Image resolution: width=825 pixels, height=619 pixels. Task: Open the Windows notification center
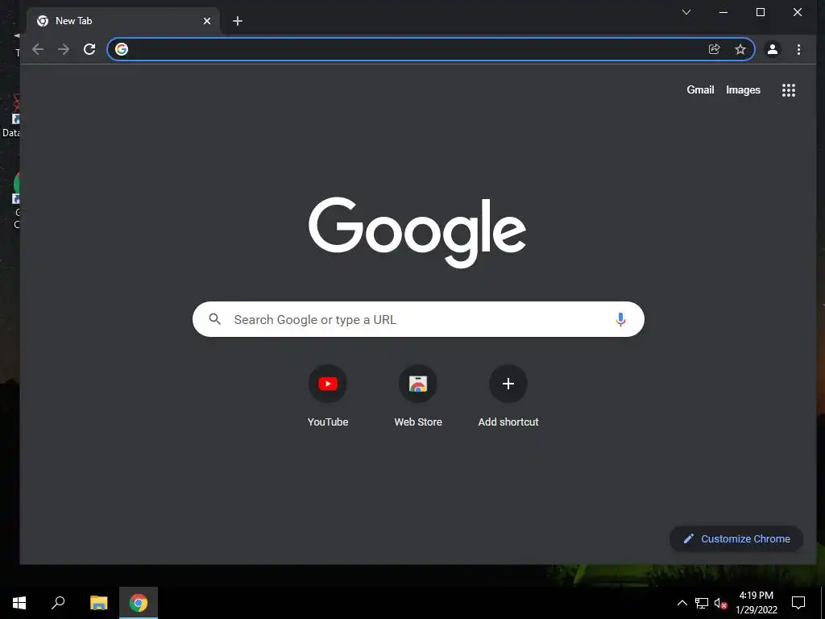[798, 603]
